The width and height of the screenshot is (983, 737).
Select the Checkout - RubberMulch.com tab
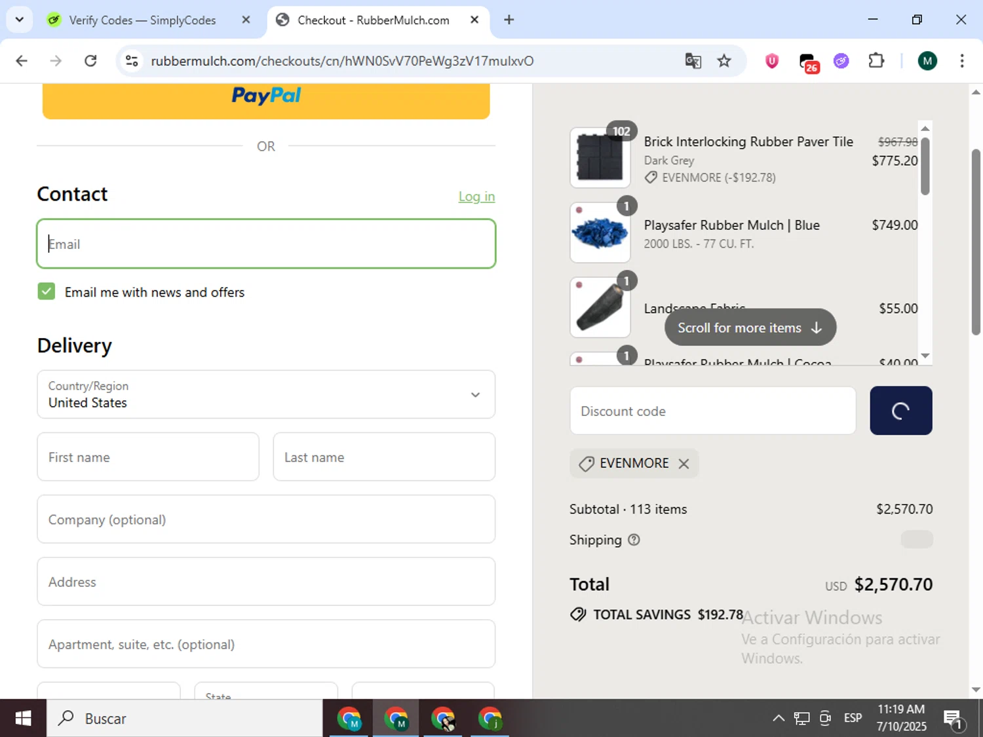point(374,20)
